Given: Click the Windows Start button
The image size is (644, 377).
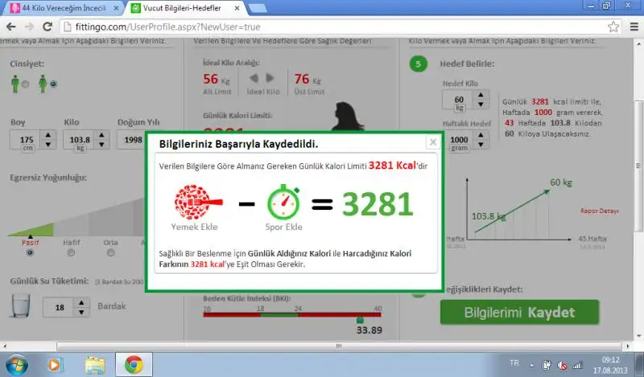Looking at the screenshot, I should [16, 364].
